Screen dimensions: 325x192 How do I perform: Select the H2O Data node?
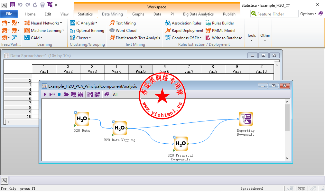pos(82,119)
